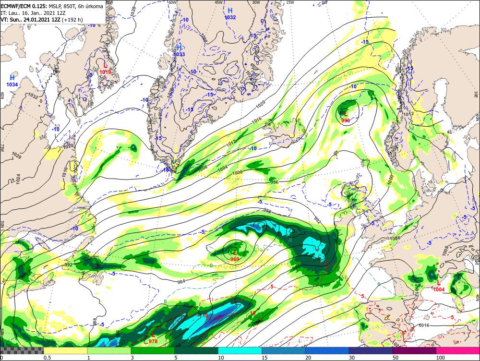The height and width of the screenshot is (361, 480).
Task: Click the legend value '100'
Action: point(441,358)
